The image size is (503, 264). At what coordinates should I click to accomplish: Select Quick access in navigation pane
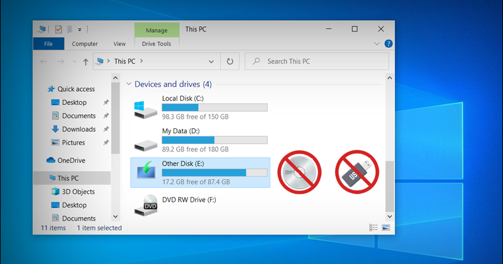(76, 89)
